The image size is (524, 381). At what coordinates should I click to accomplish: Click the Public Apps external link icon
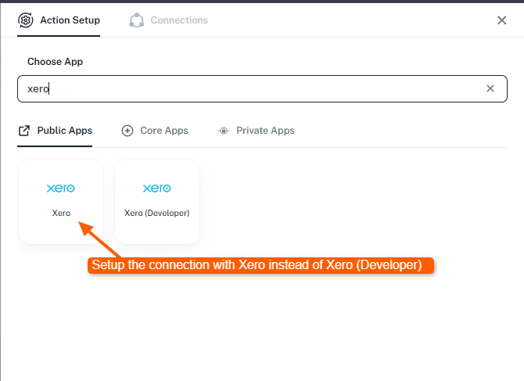point(24,131)
